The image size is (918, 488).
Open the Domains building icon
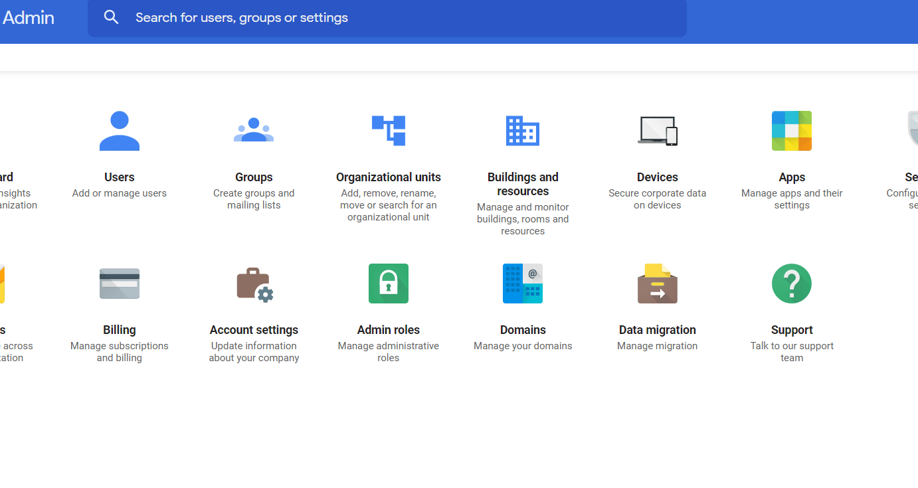tap(523, 284)
